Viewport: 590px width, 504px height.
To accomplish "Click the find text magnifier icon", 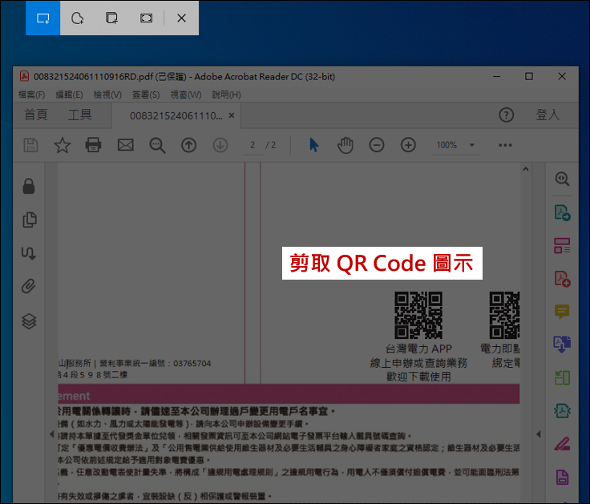I will pyautogui.click(x=157, y=146).
